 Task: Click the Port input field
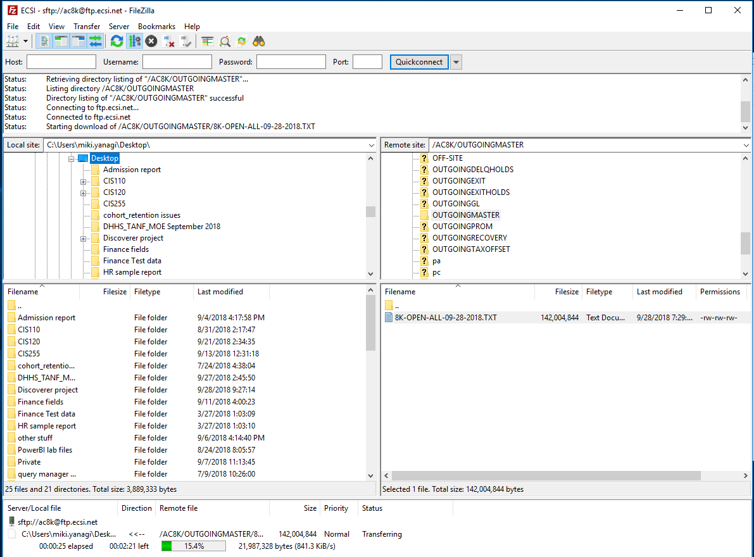coord(367,62)
